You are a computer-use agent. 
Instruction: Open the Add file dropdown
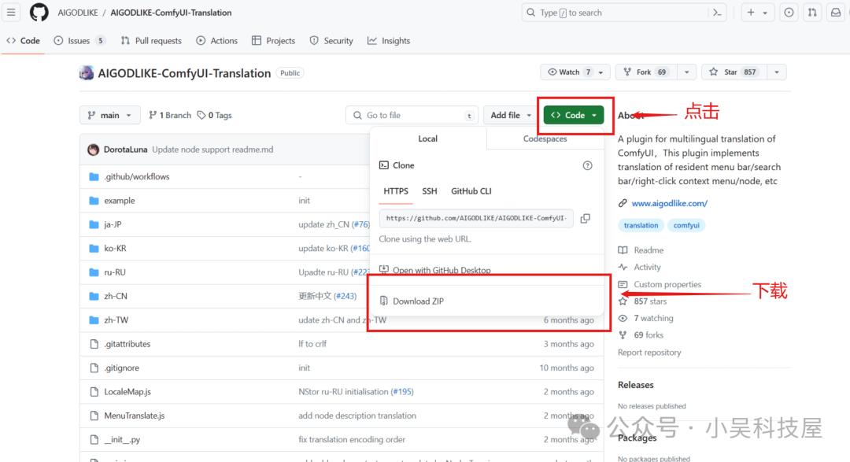511,115
